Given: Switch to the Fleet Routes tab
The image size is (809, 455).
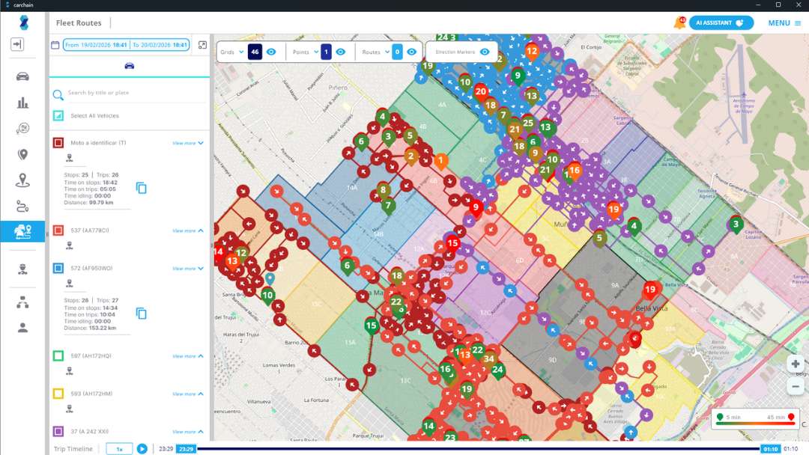Looking at the screenshot, I should [78, 22].
